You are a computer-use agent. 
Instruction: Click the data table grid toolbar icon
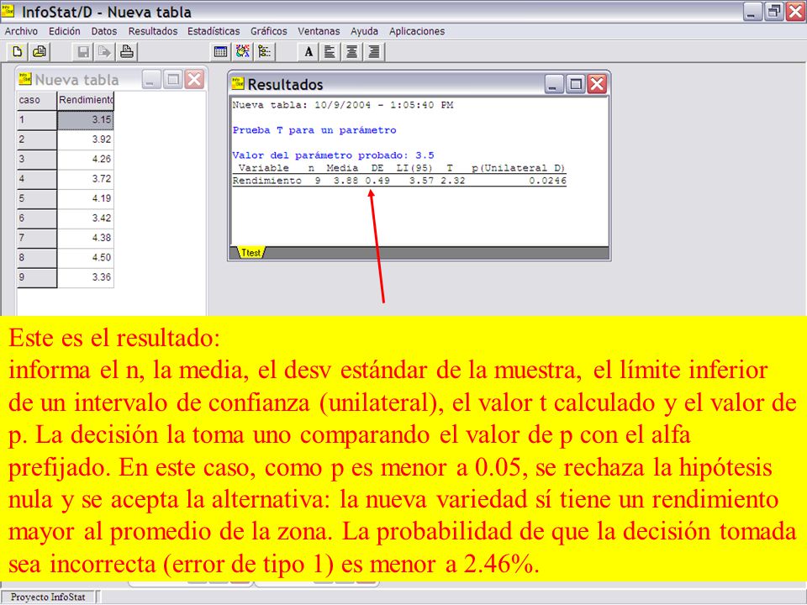[x=221, y=51]
